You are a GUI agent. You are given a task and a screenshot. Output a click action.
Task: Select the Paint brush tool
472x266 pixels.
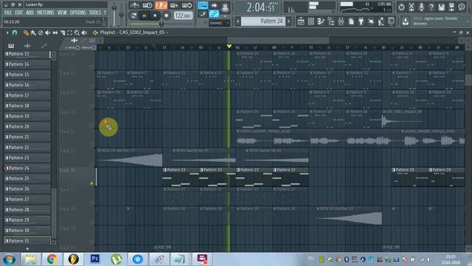pos(33,33)
